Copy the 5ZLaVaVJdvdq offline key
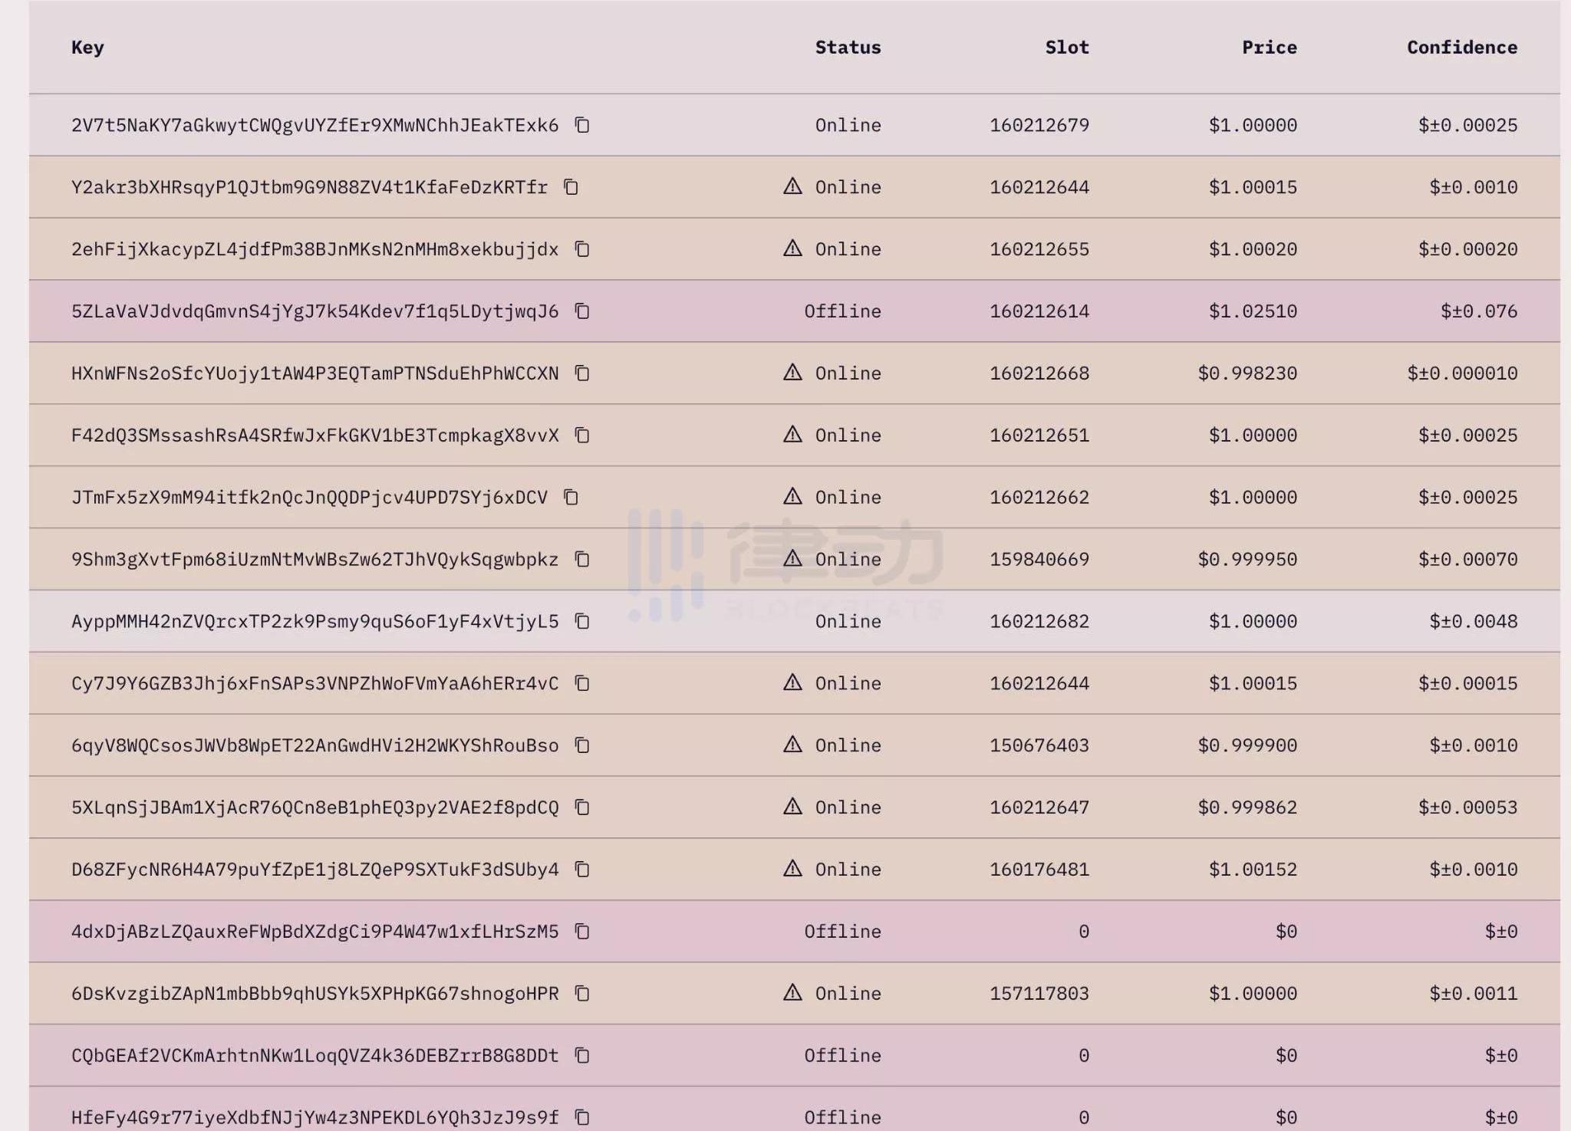This screenshot has height=1131, width=1571. [582, 311]
